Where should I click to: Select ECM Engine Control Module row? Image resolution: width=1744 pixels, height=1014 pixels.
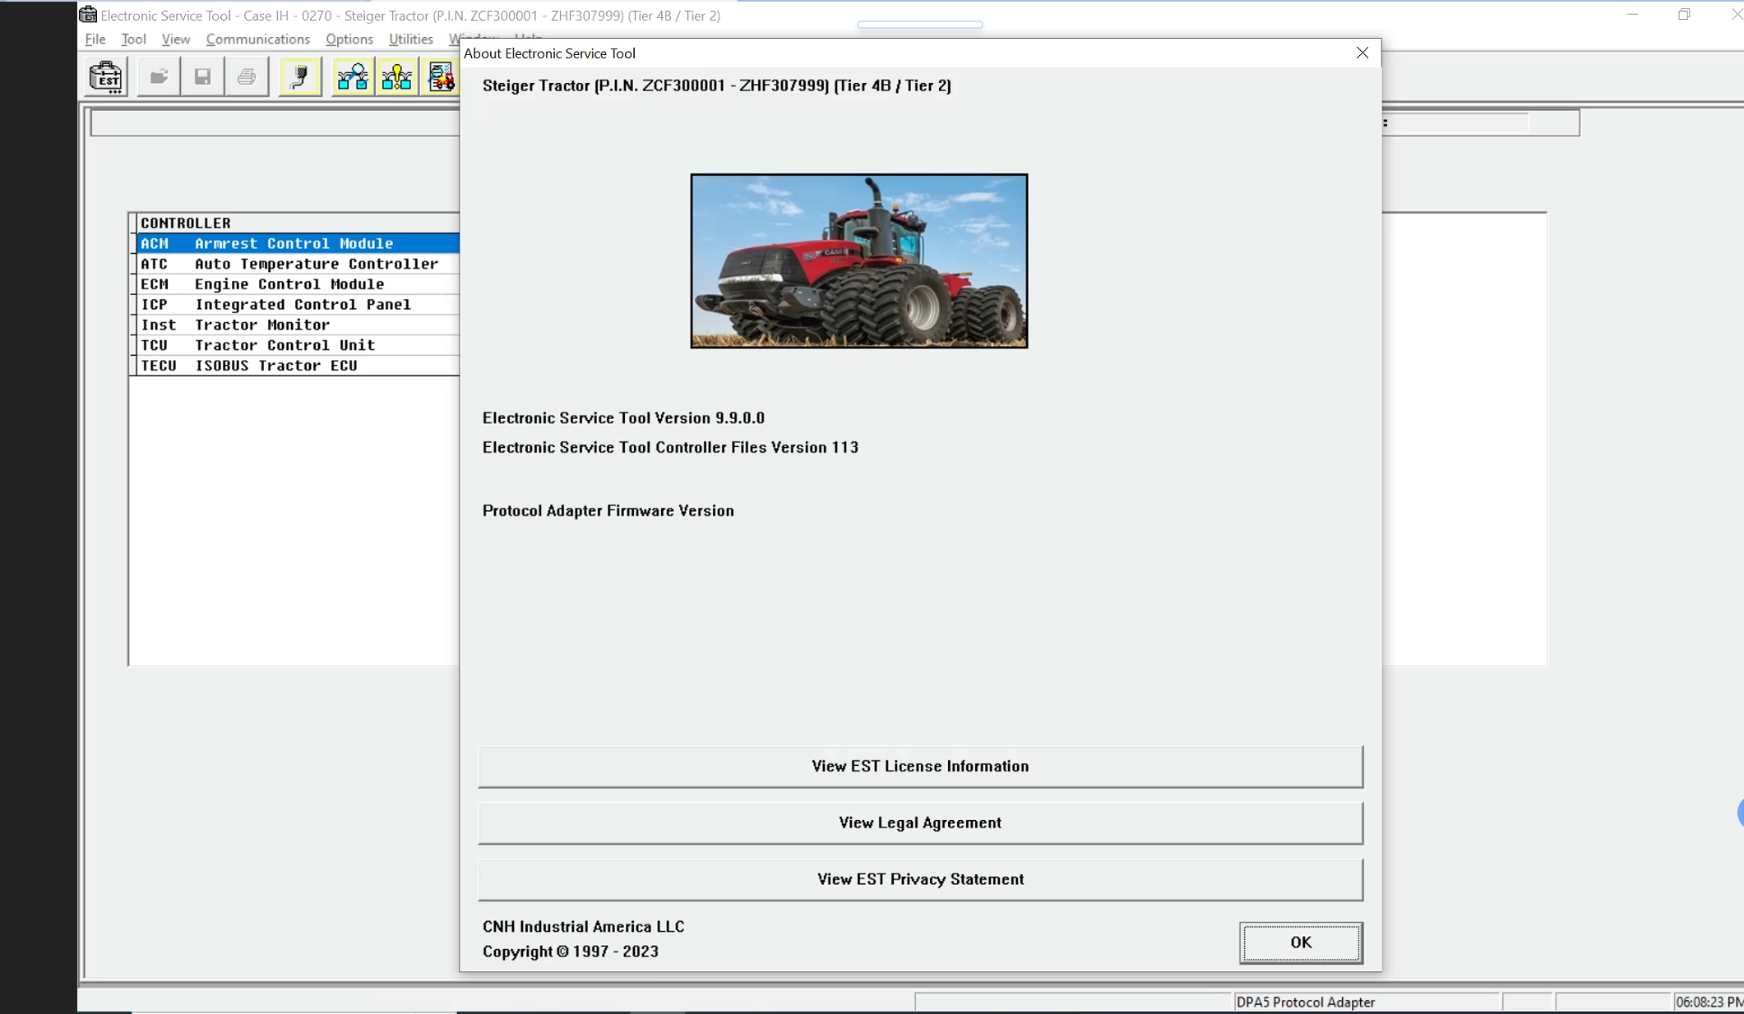pos(298,284)
